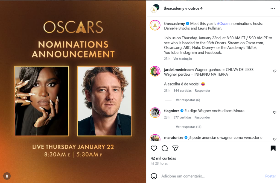Open the emoji picker in comment box
Screen dimensions: 280x183
click(154, 176)
